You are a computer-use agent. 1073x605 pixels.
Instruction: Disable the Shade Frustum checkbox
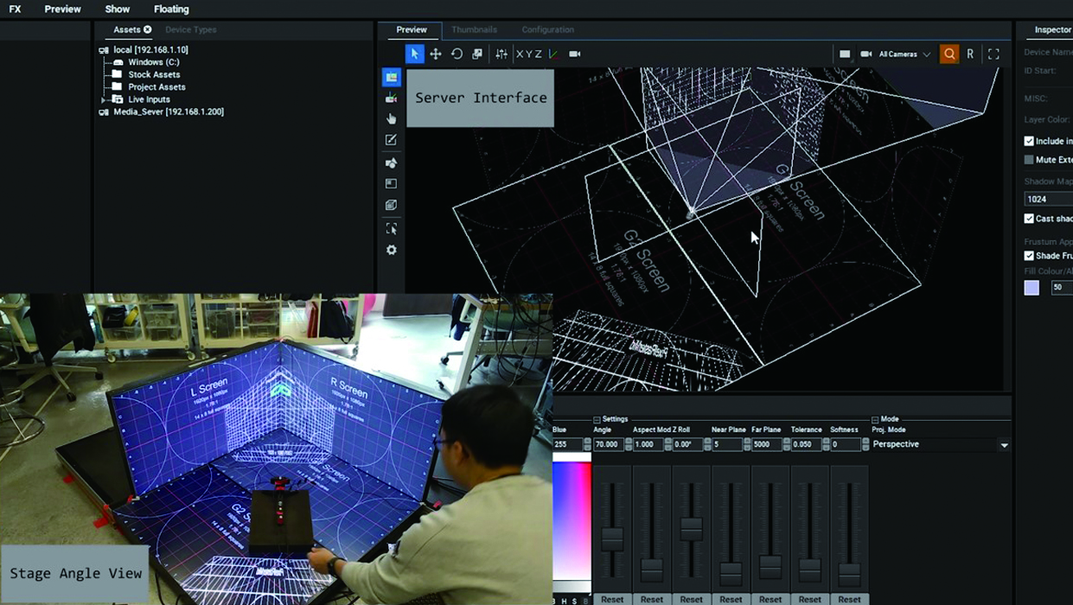(x=1029, y=256)
